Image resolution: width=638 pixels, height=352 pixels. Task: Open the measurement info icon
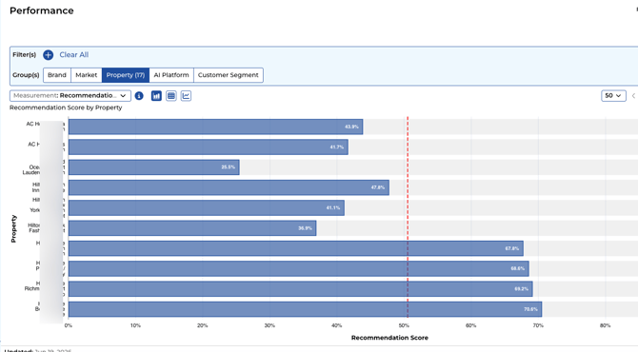click(139, 96)
